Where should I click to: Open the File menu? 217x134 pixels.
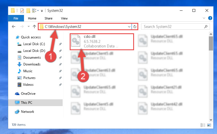click(16, 18)
